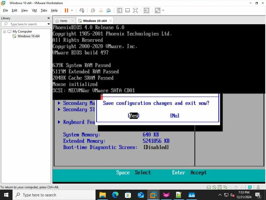
Task: Choose [Yes] in the save configuration dialog
Action: (134, 116)
